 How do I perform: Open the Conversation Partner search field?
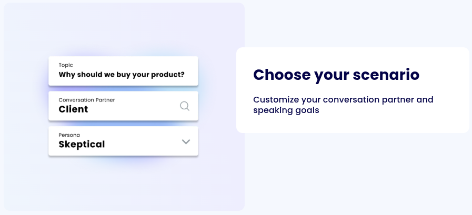pos(123,106)
